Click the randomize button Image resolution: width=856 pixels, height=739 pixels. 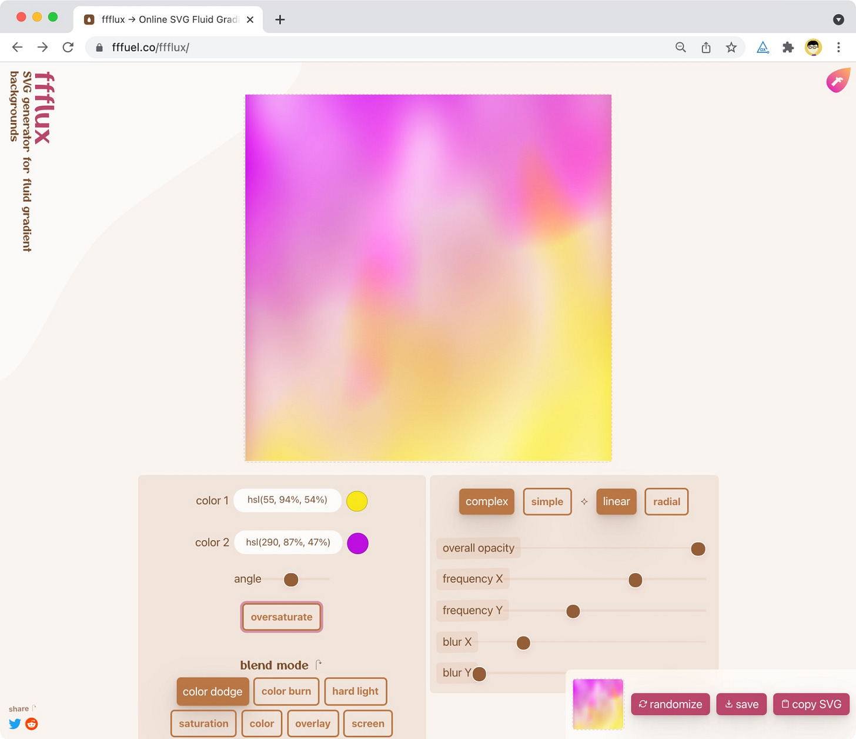click(670, 704)
